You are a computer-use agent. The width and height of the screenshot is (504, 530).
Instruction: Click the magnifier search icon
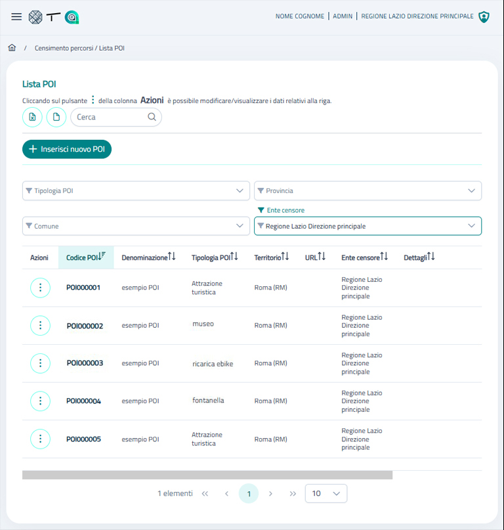point(152,117)
